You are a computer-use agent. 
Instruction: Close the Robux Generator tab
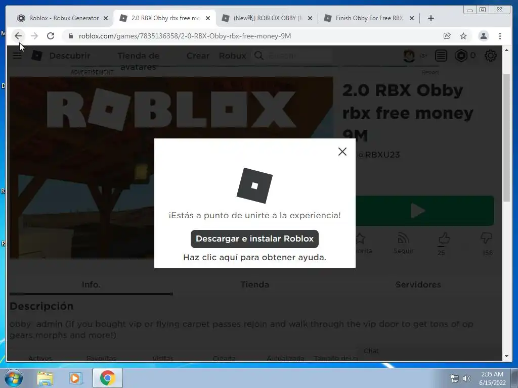106,18
